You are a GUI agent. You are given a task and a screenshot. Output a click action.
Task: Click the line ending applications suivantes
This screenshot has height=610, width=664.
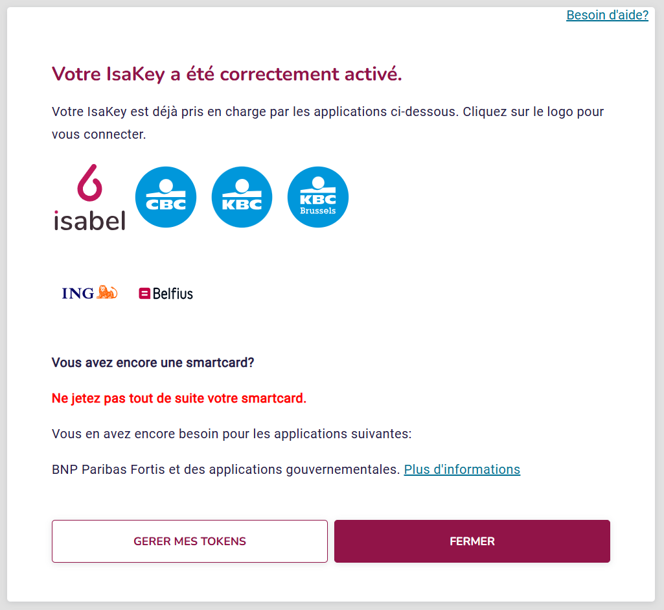pyautogui.click(x=232, y=434)
